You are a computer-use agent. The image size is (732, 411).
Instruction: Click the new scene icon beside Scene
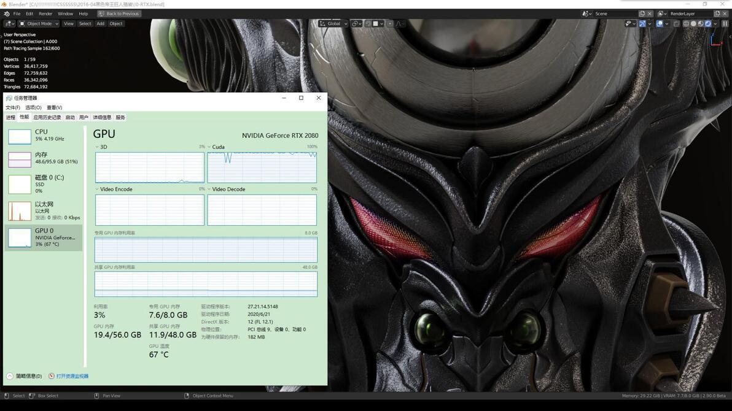pyautogui.click(x=642, y=13)
